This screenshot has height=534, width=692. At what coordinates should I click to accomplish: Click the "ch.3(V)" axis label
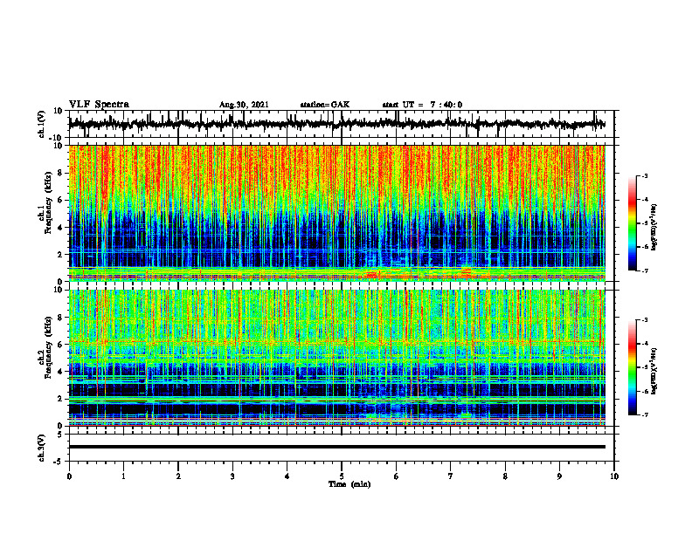(x=42, y=448)
